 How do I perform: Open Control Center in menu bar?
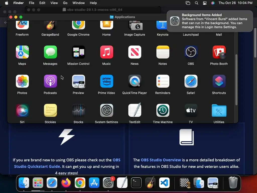pos(205,3)
